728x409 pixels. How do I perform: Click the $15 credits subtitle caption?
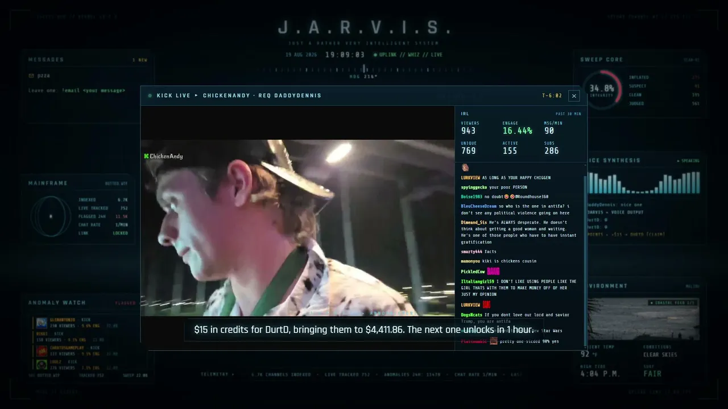pyautogui.click(x=364, y=329)
